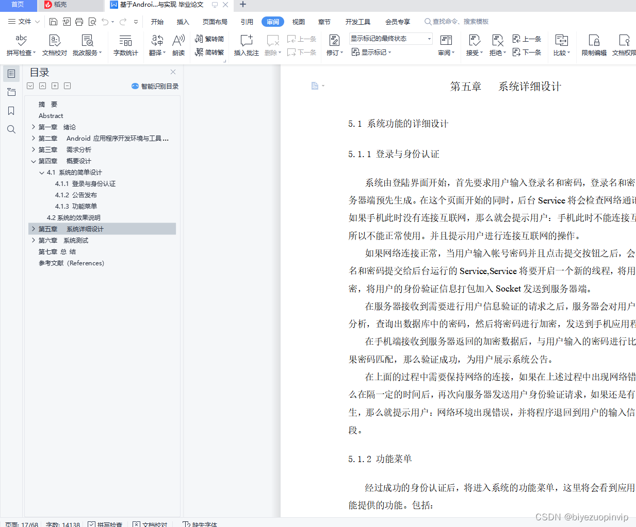This screenshot has width=636, height=527.
Task: Open the 显示标记的最终状态 dropdown
Action: point(390,39)
